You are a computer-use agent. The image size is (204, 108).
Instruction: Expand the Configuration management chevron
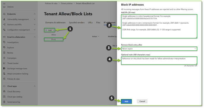tap(34, 30)
